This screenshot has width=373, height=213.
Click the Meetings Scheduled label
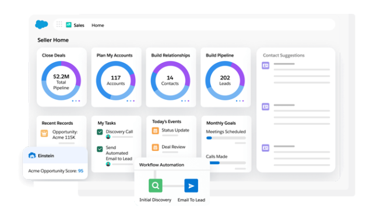point(226,132)
